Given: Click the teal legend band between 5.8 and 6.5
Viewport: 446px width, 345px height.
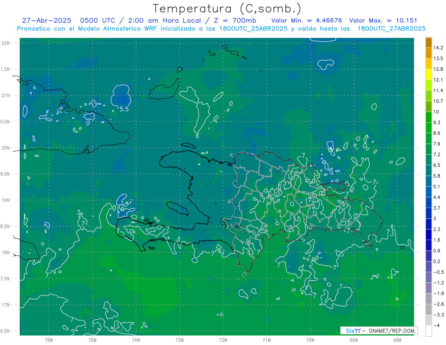Looking at the screenshot, I should [x=429, y=170].
